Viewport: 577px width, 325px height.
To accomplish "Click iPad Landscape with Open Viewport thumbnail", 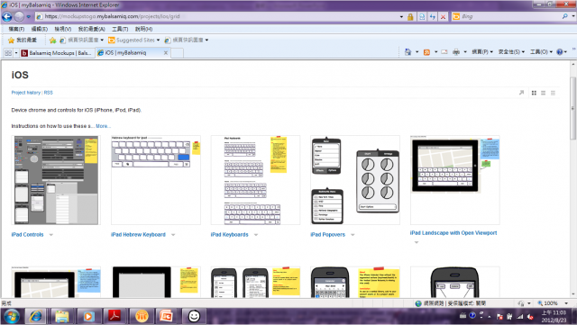I will (x=454, y=180).
